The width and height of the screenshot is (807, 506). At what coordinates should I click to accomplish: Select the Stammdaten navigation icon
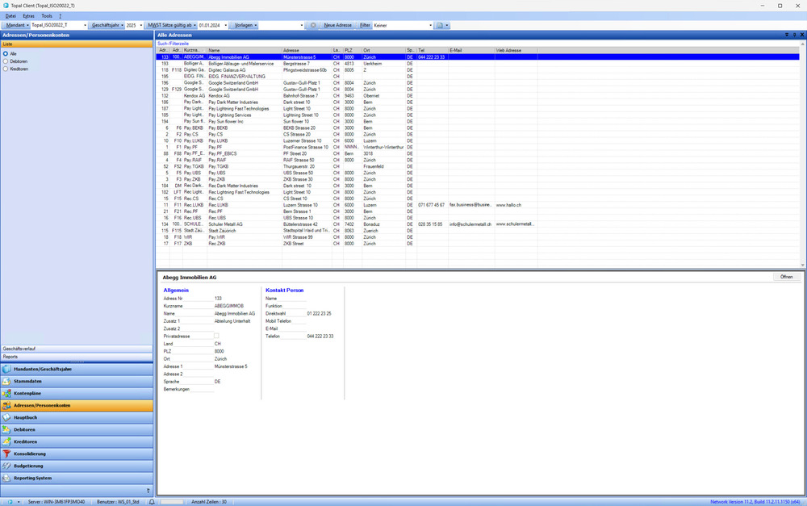tap(7, 381)
